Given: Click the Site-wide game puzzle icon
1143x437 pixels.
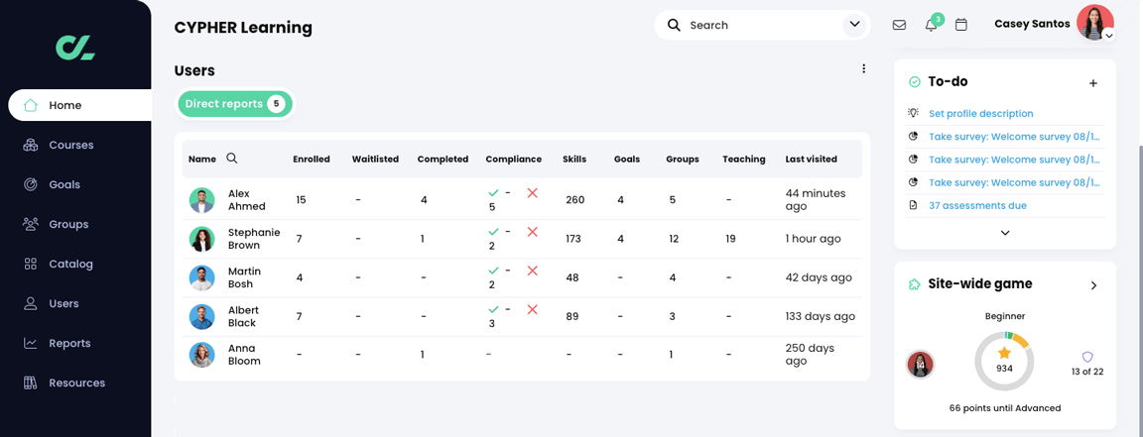Looking at the screenshot, I should click(914, 284).
